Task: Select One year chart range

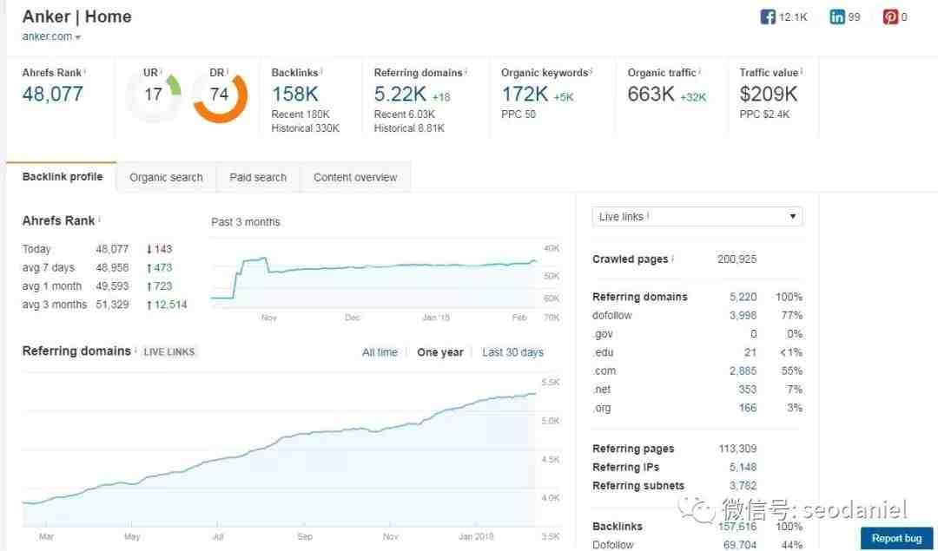Action: pyautogui.click(x=440, y=352)
